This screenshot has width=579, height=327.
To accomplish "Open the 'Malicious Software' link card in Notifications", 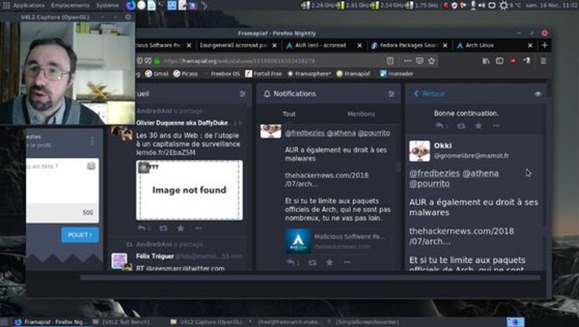I will coord(337,241).
